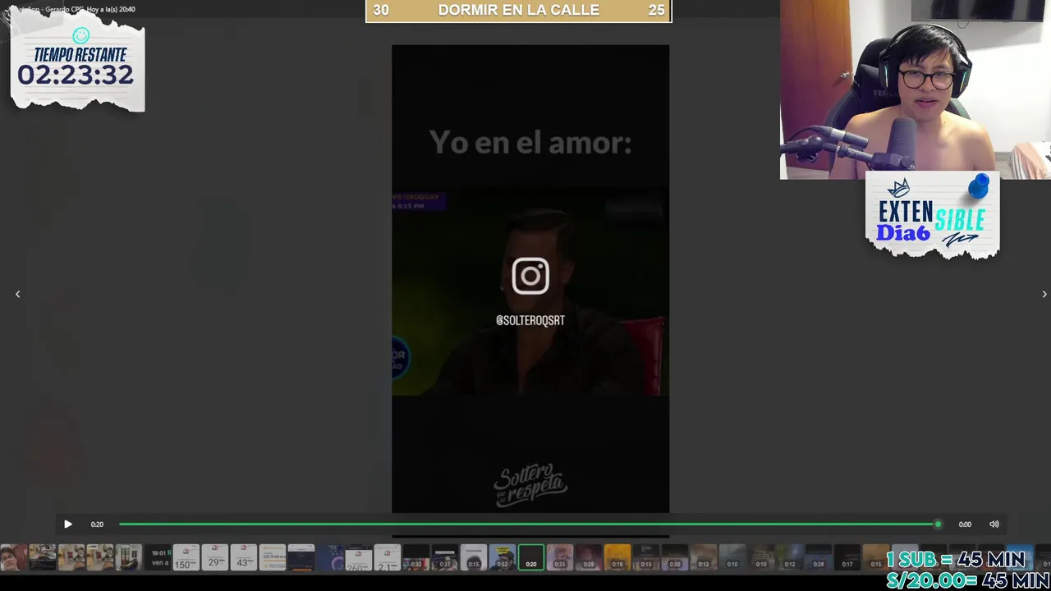Select the video thumbnail labeled 0:35
The width and height of the screenshot is (1051, 591).
click(x=560, y=557)
